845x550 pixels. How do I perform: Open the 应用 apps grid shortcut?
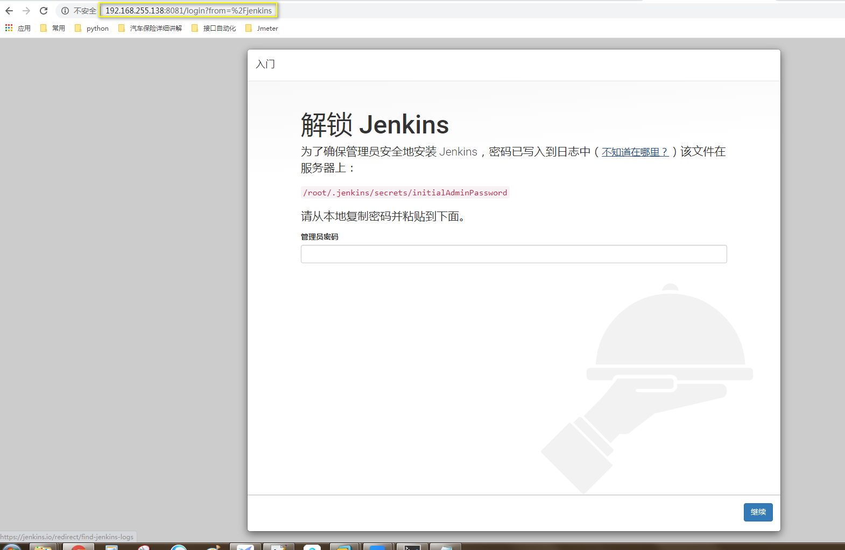click(x=18, y=28)
